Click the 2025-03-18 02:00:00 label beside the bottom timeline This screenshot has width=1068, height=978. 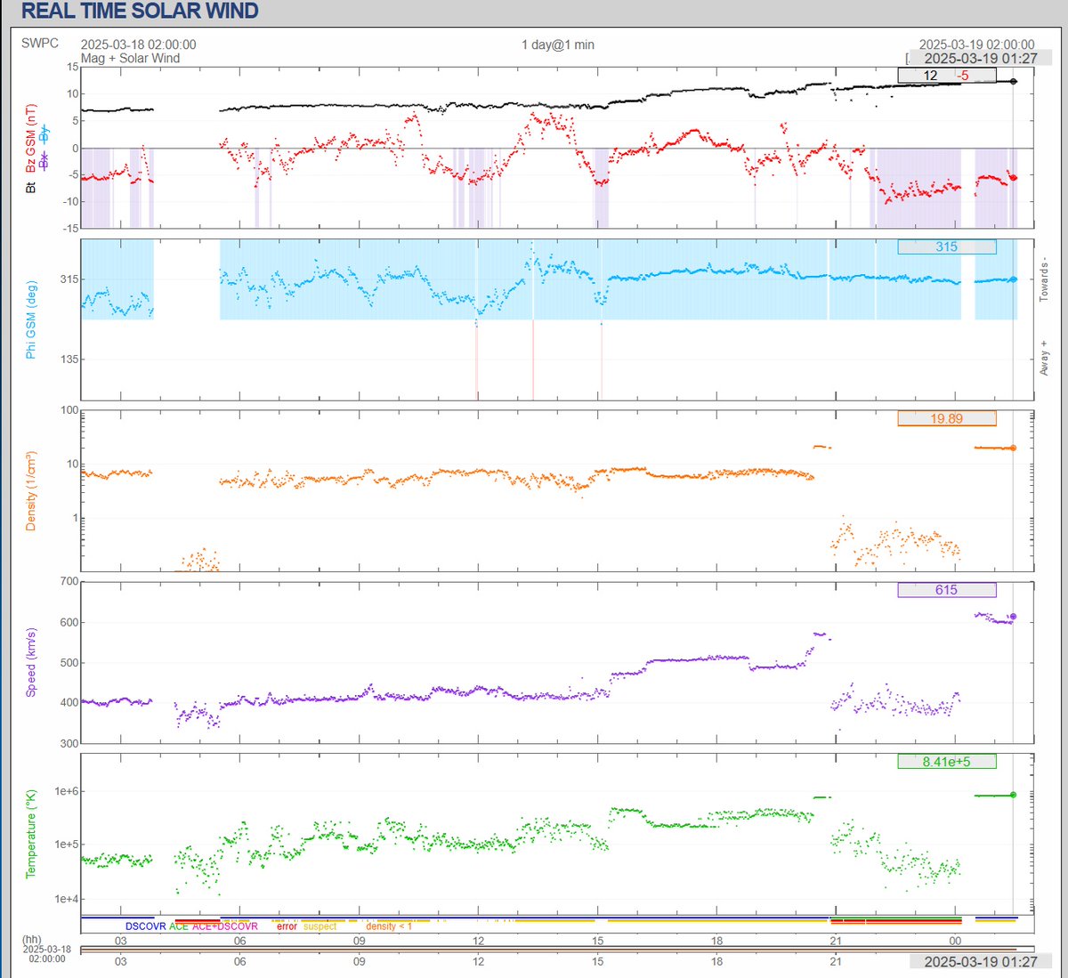pyautogui.click(x=47, y=954)
